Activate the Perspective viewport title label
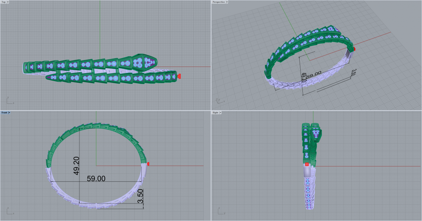The image size is (422, 221). pos(218,2)
